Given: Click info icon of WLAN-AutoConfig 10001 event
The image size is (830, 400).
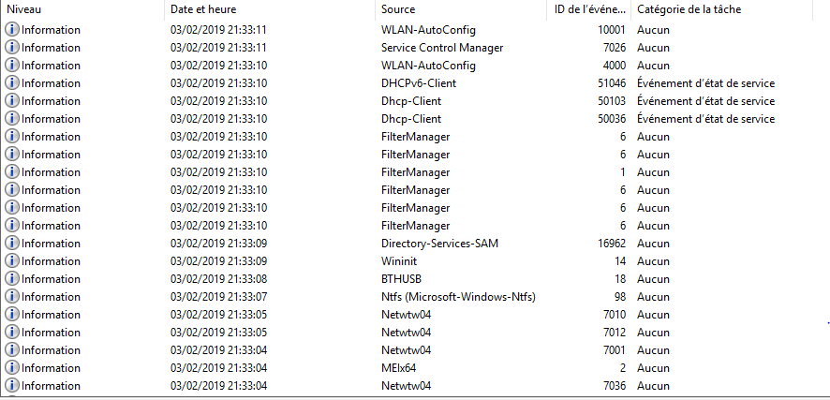Looking at the screenshot, I should tap(11, 30).
